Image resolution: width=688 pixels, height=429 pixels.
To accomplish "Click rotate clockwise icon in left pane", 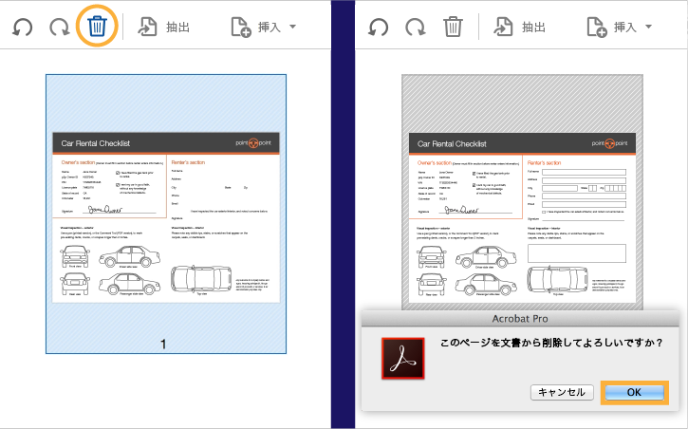I will coord(59,28).
